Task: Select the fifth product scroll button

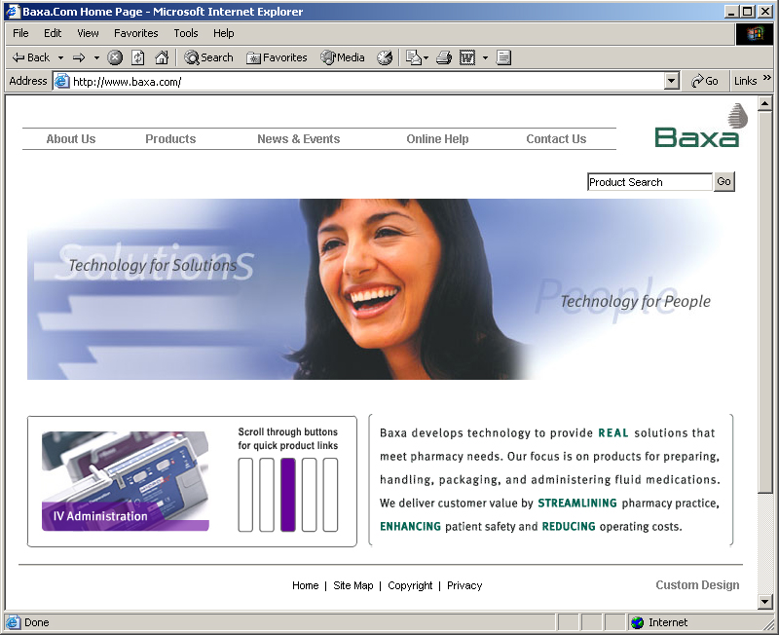Action: [x=330, y=495]
